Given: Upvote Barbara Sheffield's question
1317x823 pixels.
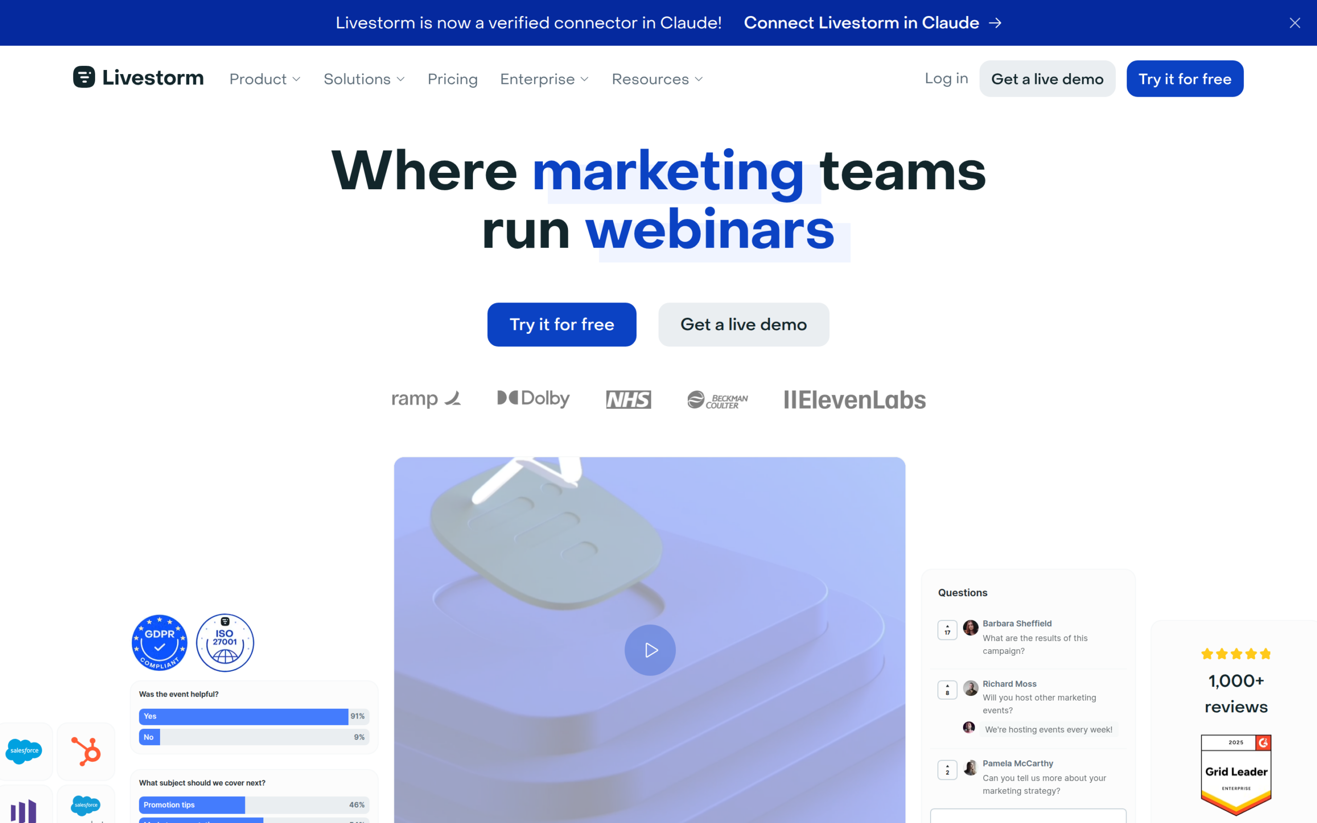Looking at the screenshot, I should click(x=948, y=630).
